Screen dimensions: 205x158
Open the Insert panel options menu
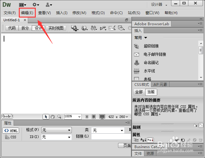tap(200, 30)
